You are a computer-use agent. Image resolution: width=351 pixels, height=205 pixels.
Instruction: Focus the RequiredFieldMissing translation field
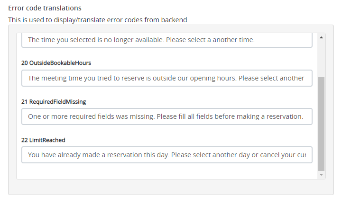click(166, 116)
